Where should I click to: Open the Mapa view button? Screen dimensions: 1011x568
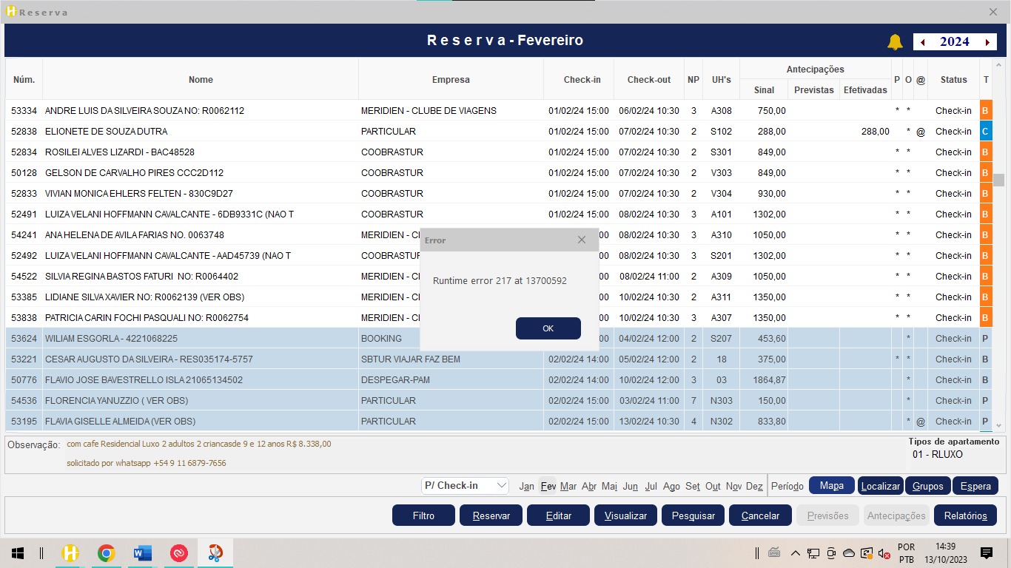tap(832, 486)
